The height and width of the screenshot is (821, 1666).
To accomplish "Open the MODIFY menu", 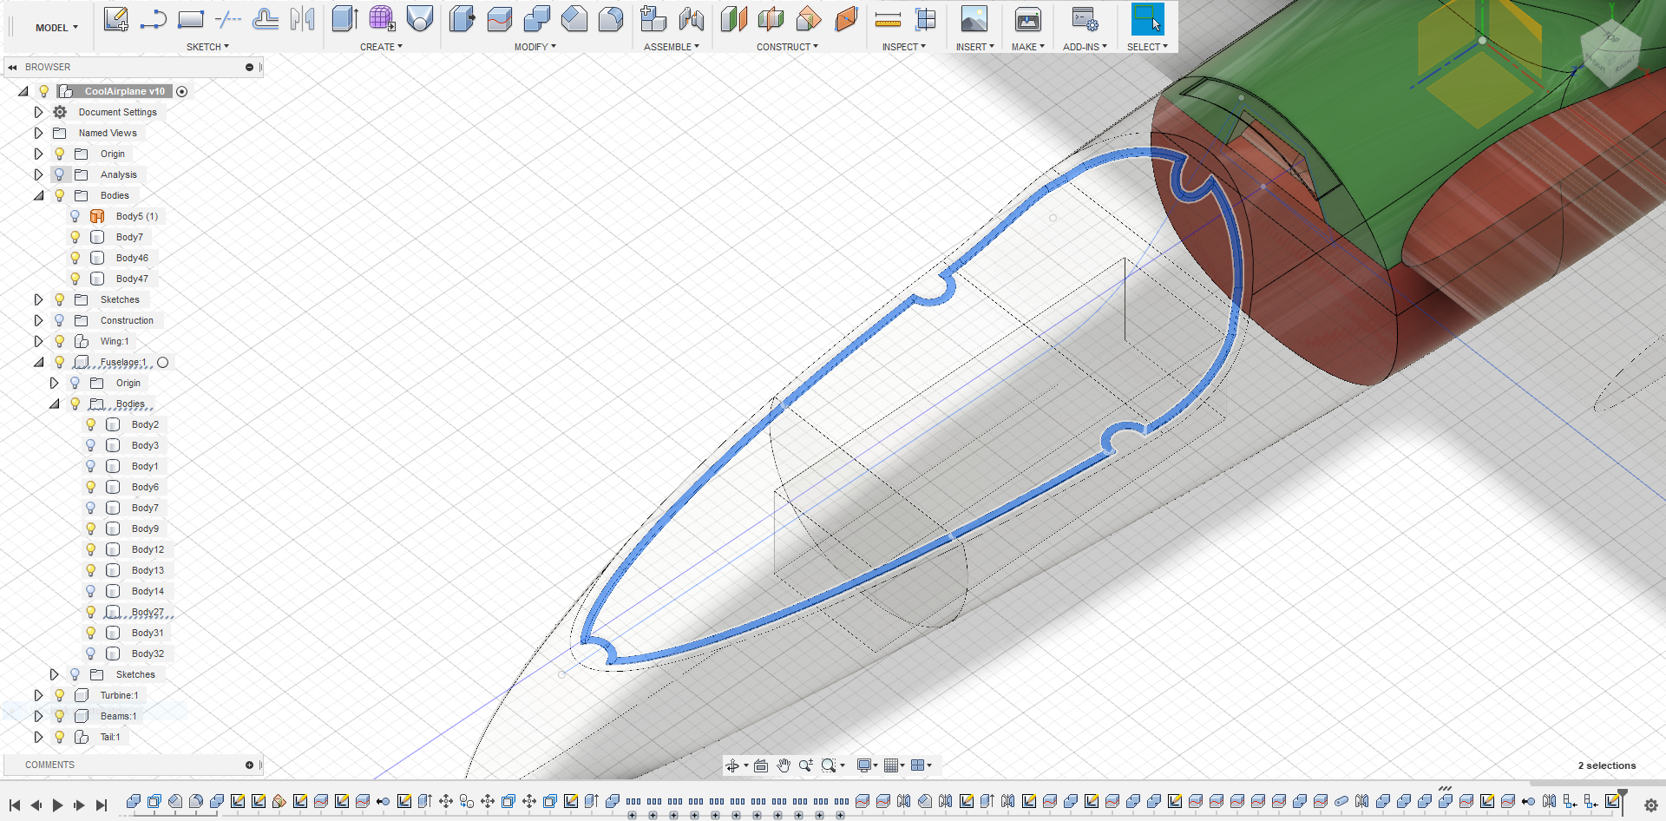I will click(535, 47).
